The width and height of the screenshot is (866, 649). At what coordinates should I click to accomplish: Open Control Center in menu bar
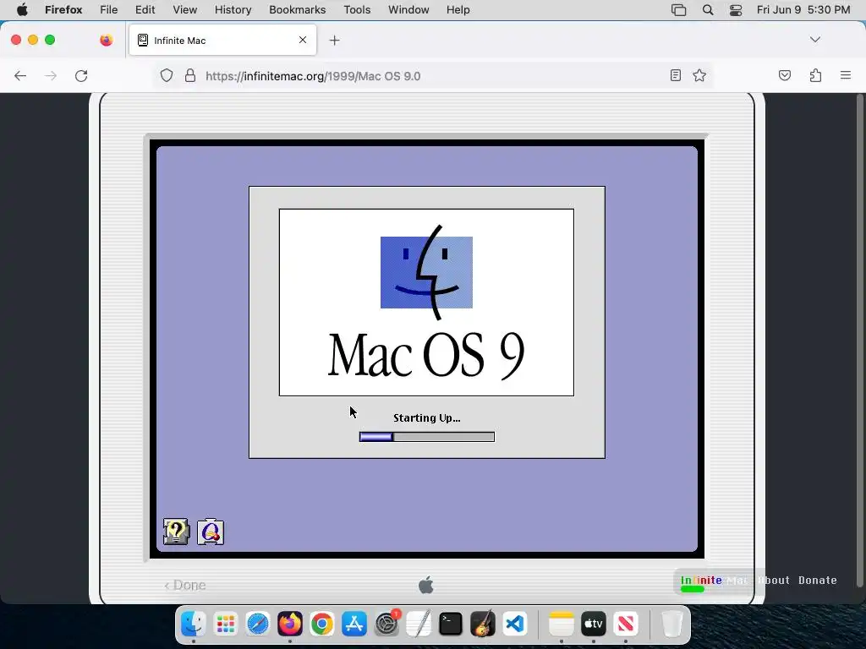point(736,10)
